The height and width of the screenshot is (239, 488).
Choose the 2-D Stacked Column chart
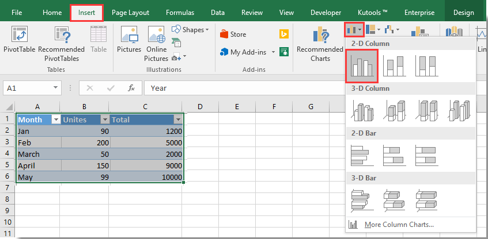[395, 66]
